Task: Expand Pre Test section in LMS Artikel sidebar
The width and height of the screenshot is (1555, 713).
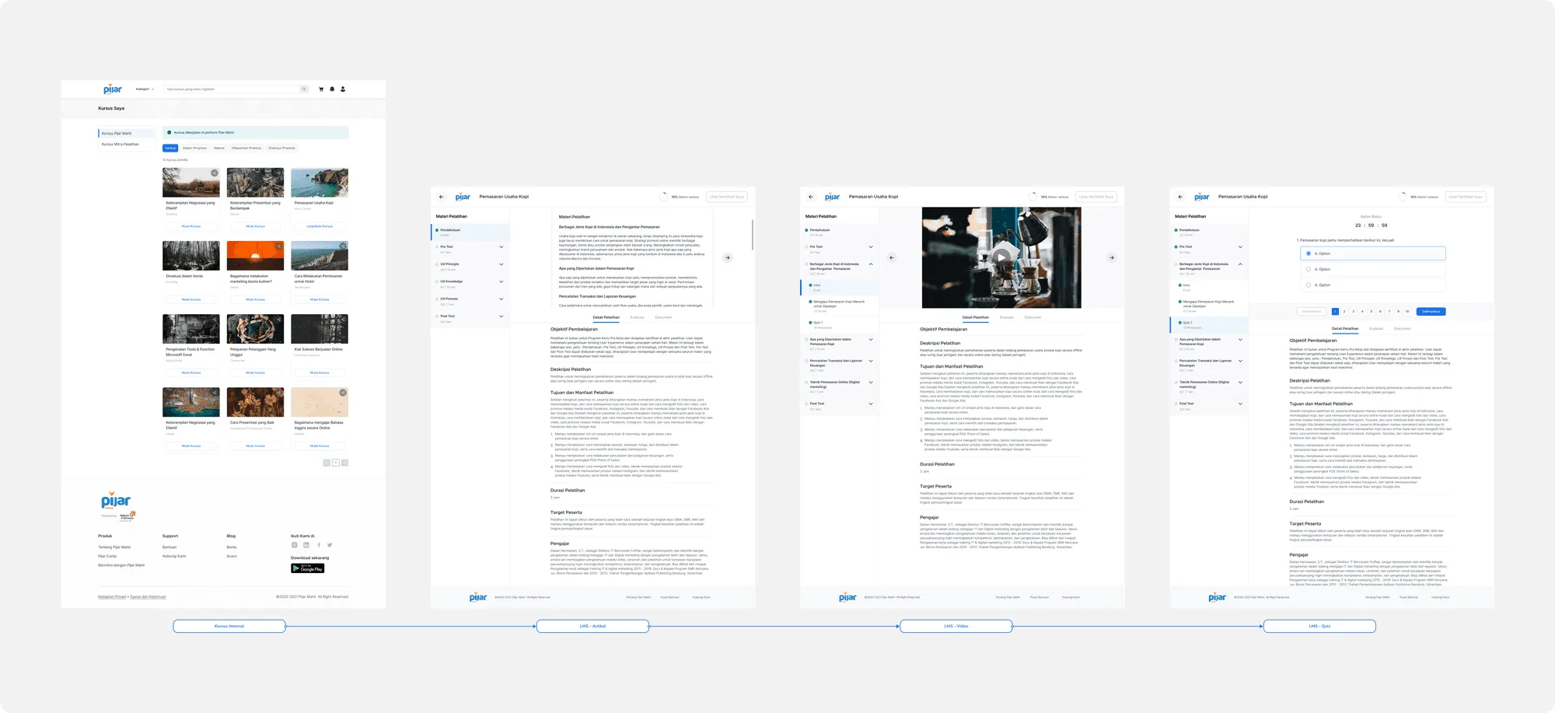Action: [501, 247]
